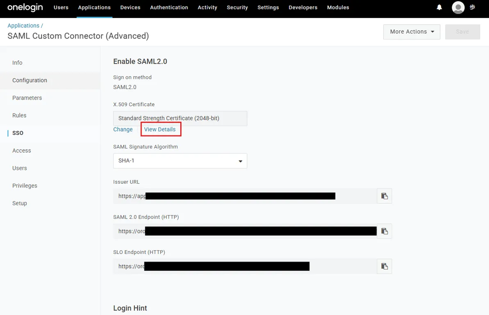Open the notifications bell
Viewport: 489px width, 315px height.
click(439, 7)
